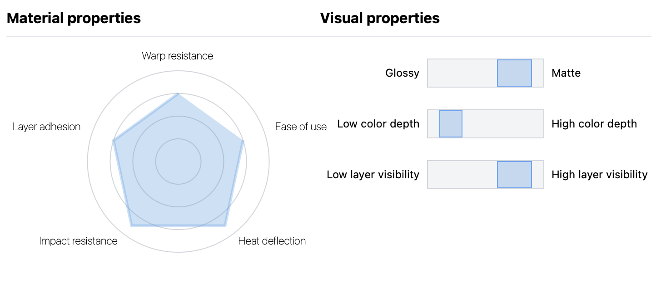Select the Heat deflection label
656x284 pixels.
pyautogui.click(x=272, y=241)
